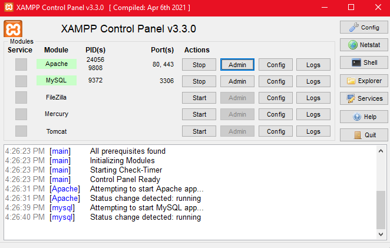View MySQL Logs
Image resolution: width=390 pixels, height=248 pixels.
[x=313, y=81]
